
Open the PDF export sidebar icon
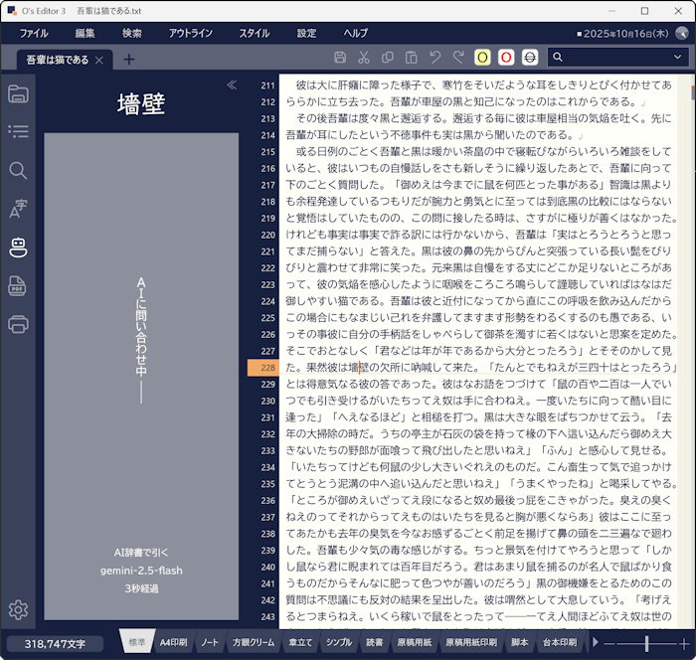[x=18, y=286]
